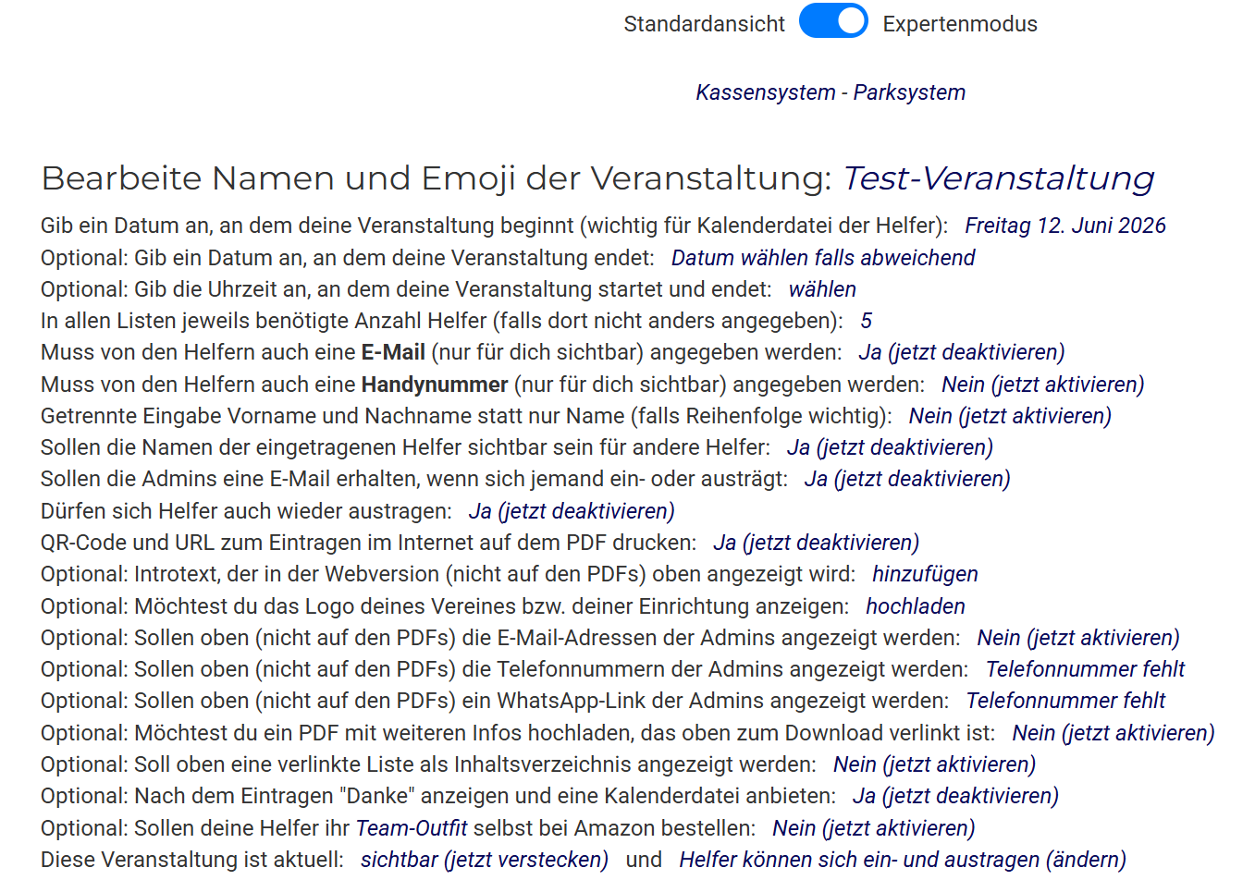Add an Introtext via 'hinzufügen'
The height and width of the screenshot is (880, 1255).
(x=924, y=574)
